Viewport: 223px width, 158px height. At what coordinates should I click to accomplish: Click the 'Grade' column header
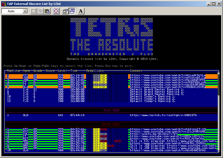click(38, 71)
